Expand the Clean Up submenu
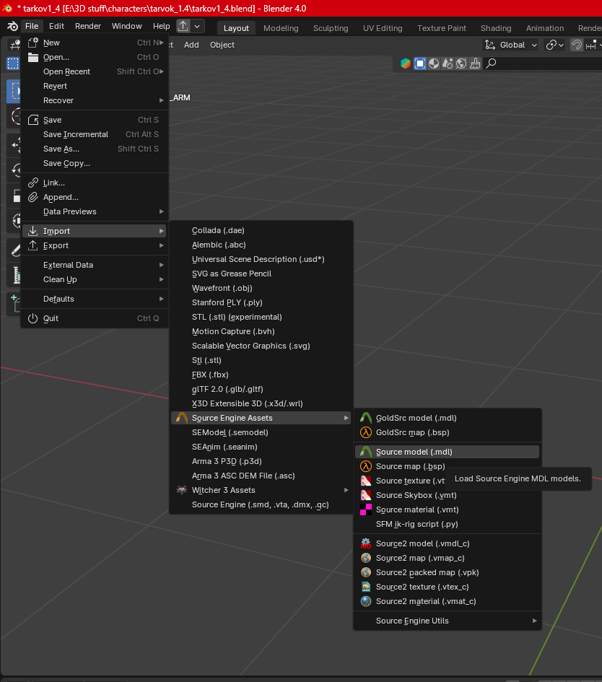 (95, 279)
